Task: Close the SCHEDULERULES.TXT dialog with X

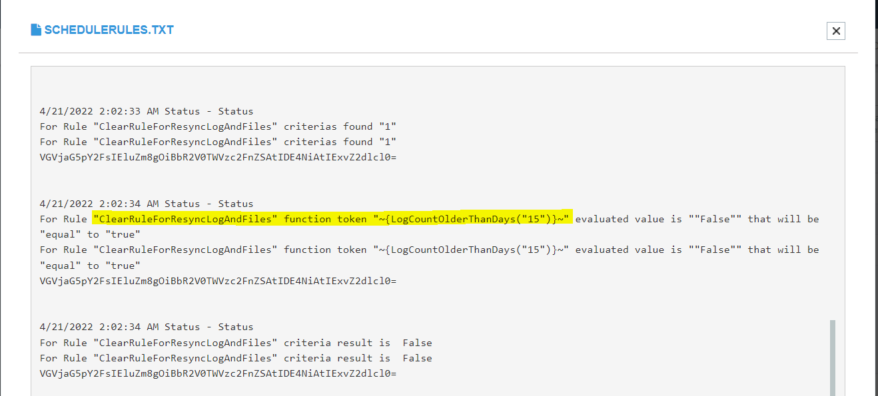Action: (x=836, y=31)
